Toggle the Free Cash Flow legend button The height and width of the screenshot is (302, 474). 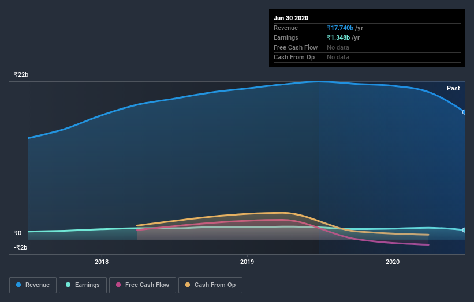(143, 285)
